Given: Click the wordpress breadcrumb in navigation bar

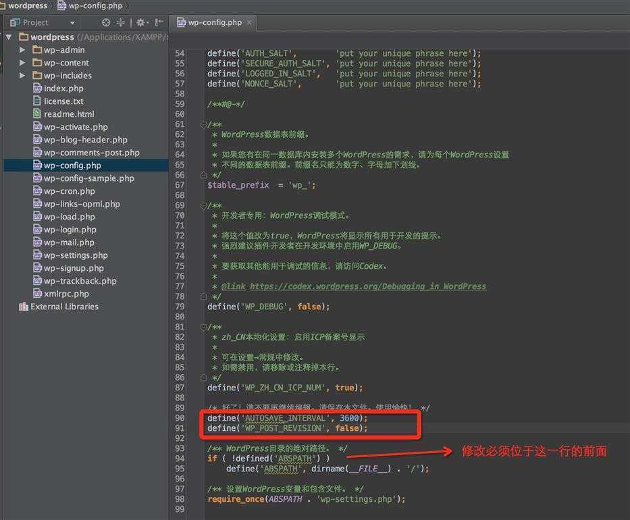Looking at the screenshot, I should point(27,5).
